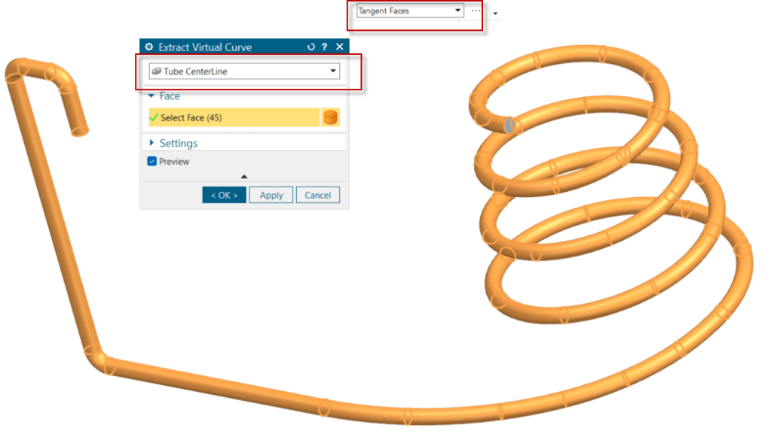771x437 pixels.
Task: Click the green check mark beside Select Face
Action: click(x=154, y=117)
